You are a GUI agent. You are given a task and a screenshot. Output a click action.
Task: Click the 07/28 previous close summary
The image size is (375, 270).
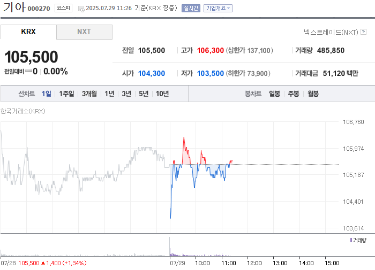tap(43, 263)
